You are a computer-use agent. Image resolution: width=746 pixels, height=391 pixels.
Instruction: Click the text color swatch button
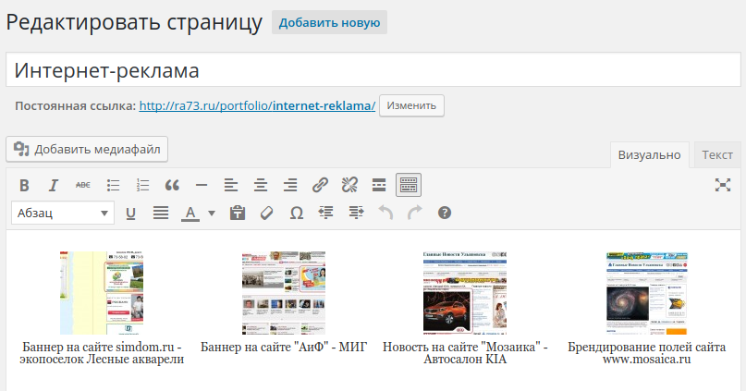pyautogui.click(x=190, y=214)
